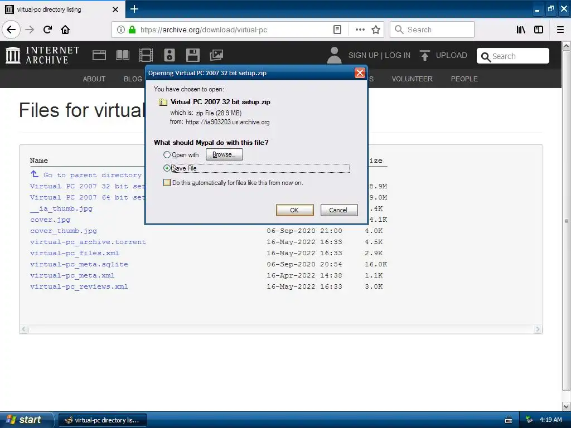The height and width of the screenshot is (428, 571).
Task: Click the user avatar icon
Action: pyautogui.click(x=335, y=55)
